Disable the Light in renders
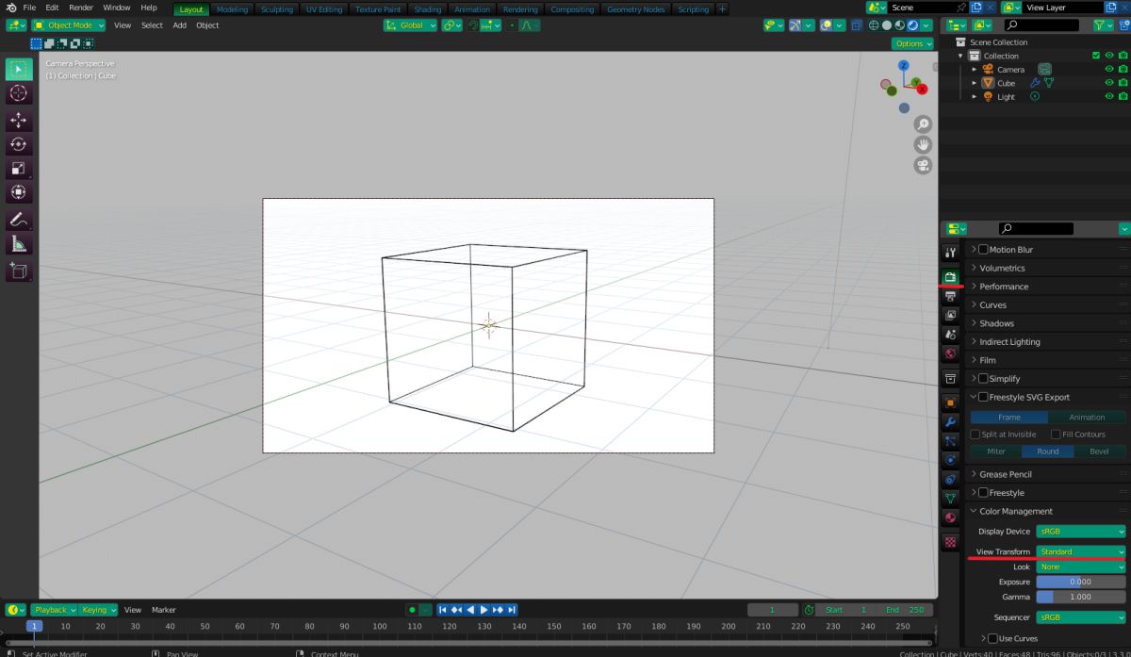1131x657 pixels. click(x=1123, y=96)
